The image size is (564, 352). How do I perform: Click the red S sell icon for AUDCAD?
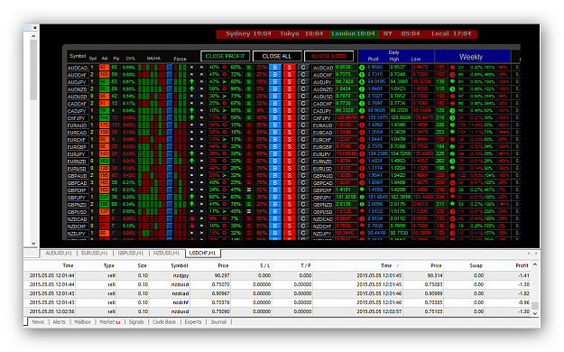point(289,68)
